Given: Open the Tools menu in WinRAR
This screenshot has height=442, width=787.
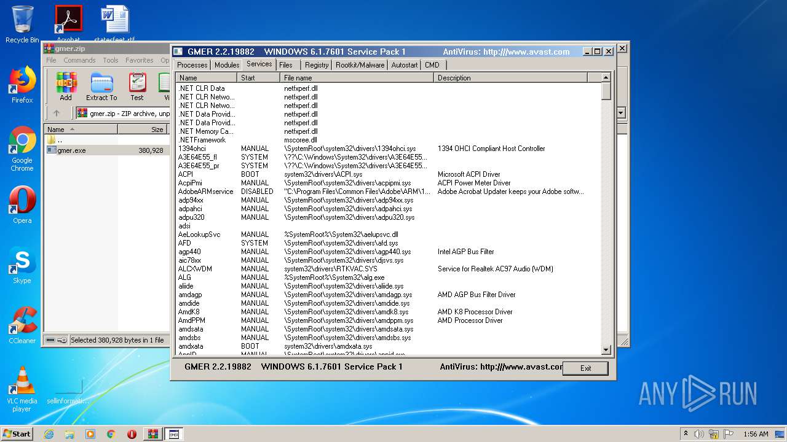Looking at the screenshot, I should (111, 60).
